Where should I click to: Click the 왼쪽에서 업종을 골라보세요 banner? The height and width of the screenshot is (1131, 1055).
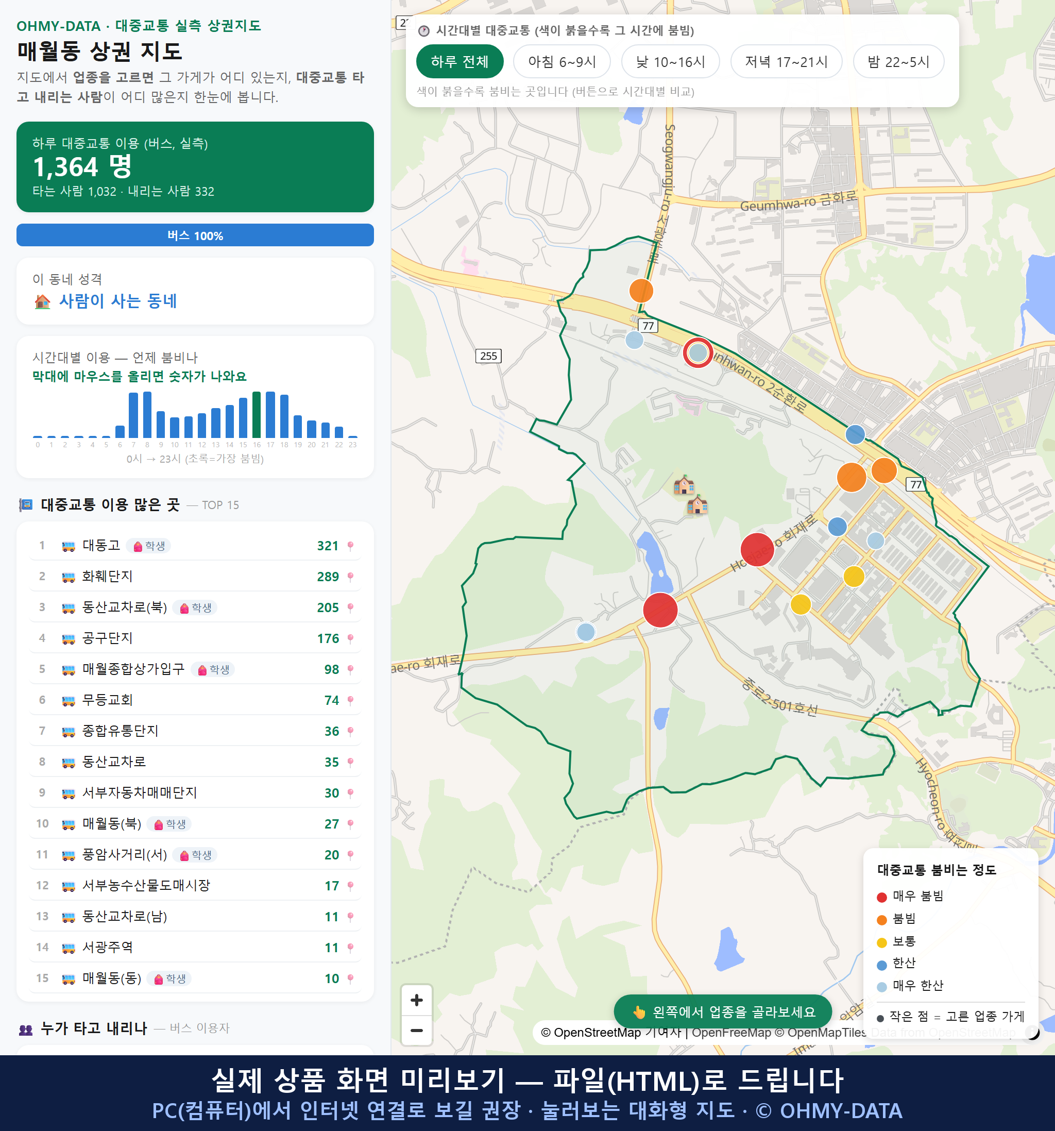pyautogui.click(x=723, y=1011)
